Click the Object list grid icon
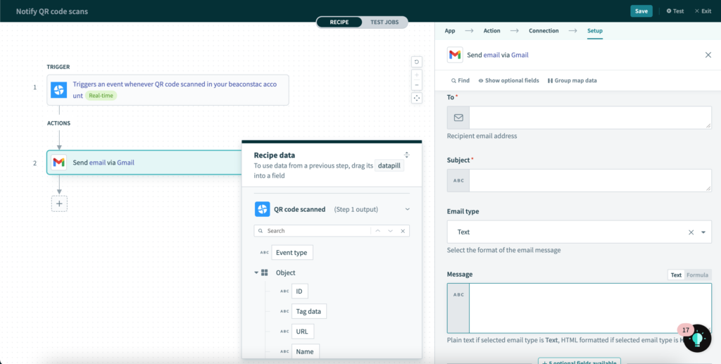 click(265, 272)
